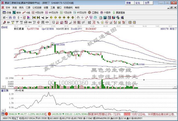Click the 日K线 chart label
Viewport: 178px width, 121px height.
coord(4,27)
